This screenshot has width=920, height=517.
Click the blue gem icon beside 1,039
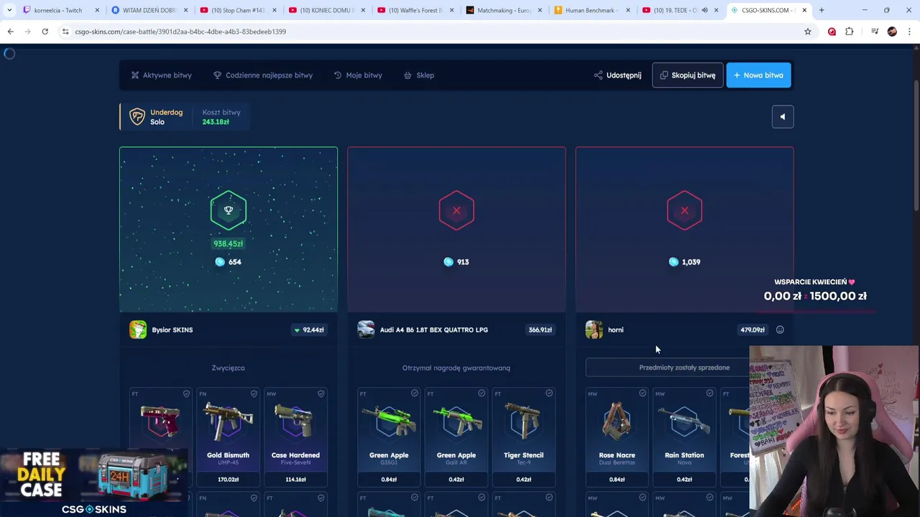673,262
